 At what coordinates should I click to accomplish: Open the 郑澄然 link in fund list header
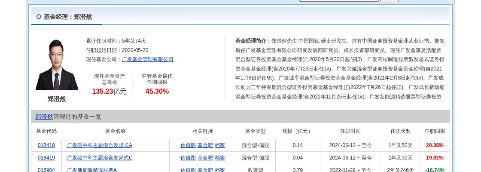tap(44, 117)
